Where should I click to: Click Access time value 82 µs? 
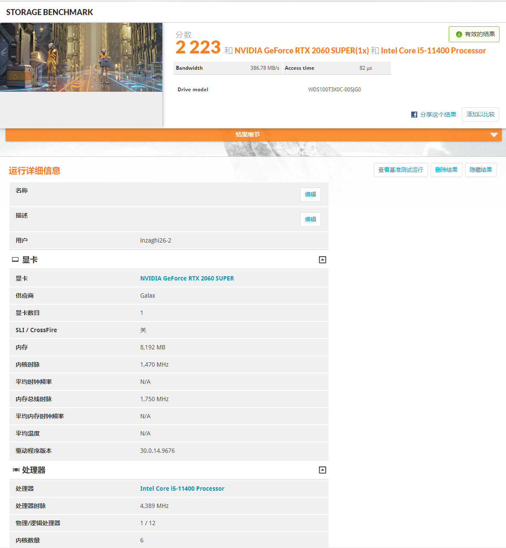[366, 68]
